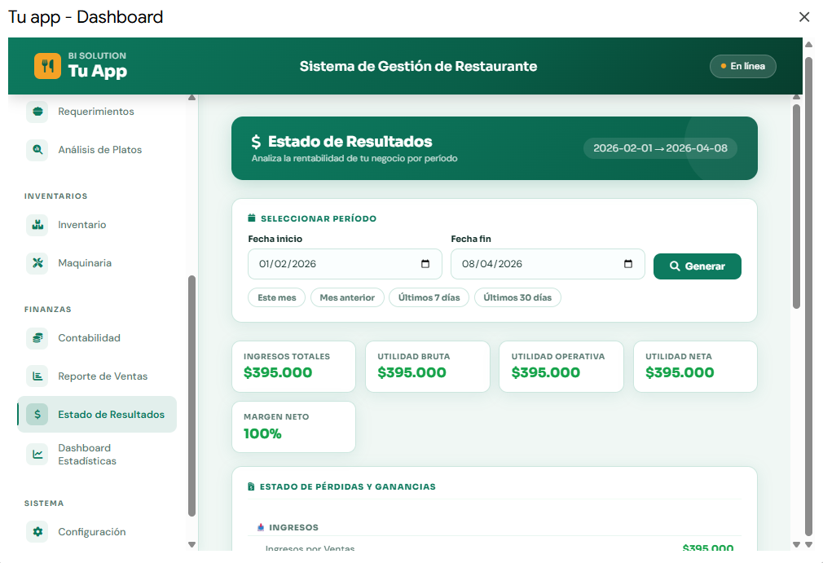The height and width of the screenshot is (563, 823).
Task: Click the icon next to the Ingresos heading
Action: pos(261,527)
